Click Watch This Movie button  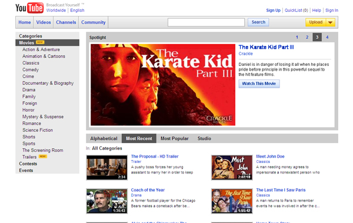point(259,84)
